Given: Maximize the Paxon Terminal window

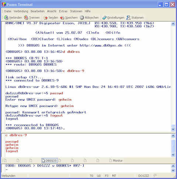Looking at the screenshot, I should tap(166, 5).
